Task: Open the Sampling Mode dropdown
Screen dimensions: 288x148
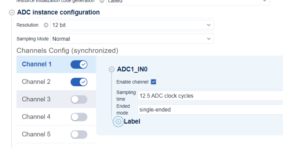Action: [132, 39]
